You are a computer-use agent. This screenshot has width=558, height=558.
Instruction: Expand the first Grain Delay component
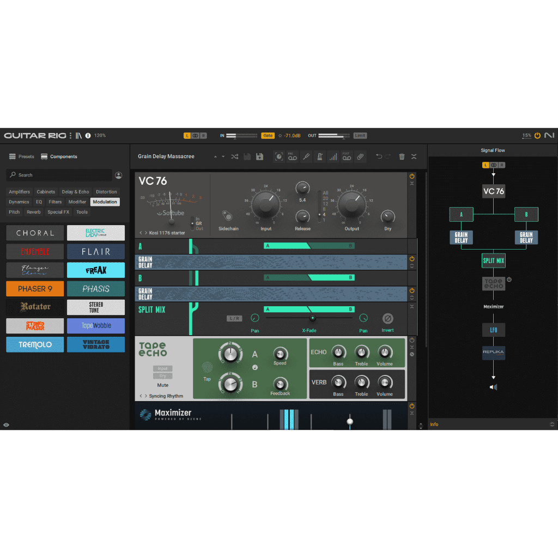pos(412,266)
